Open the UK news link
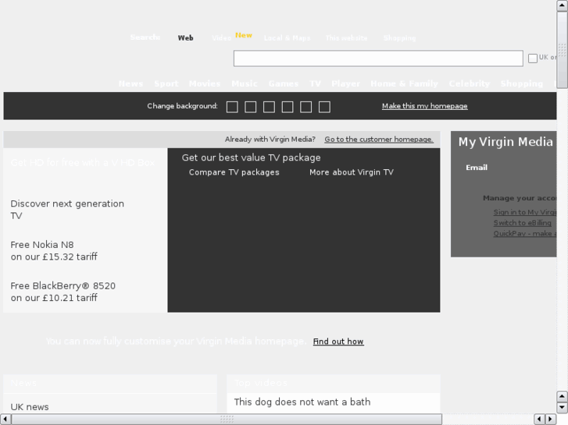This screenshot has width=568, height=425. [30, 407]
